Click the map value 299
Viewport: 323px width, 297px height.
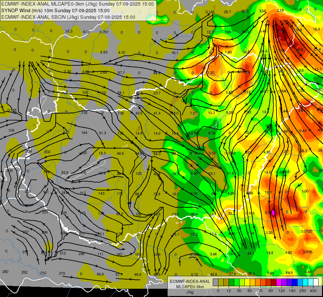pyautogui.click(x=45, y=232)
